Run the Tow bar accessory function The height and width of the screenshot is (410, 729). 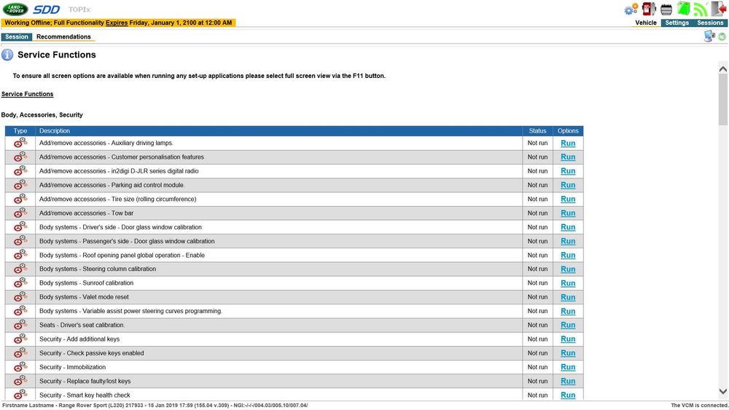tap(568, 213)
